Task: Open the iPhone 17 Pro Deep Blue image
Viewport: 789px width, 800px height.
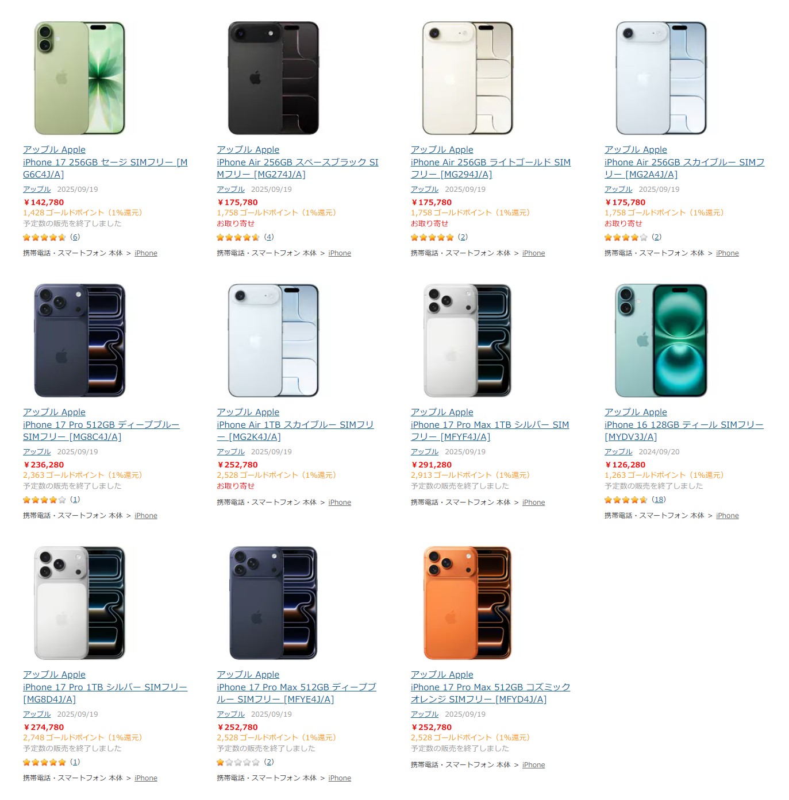Action: click(x=79, y=341)
